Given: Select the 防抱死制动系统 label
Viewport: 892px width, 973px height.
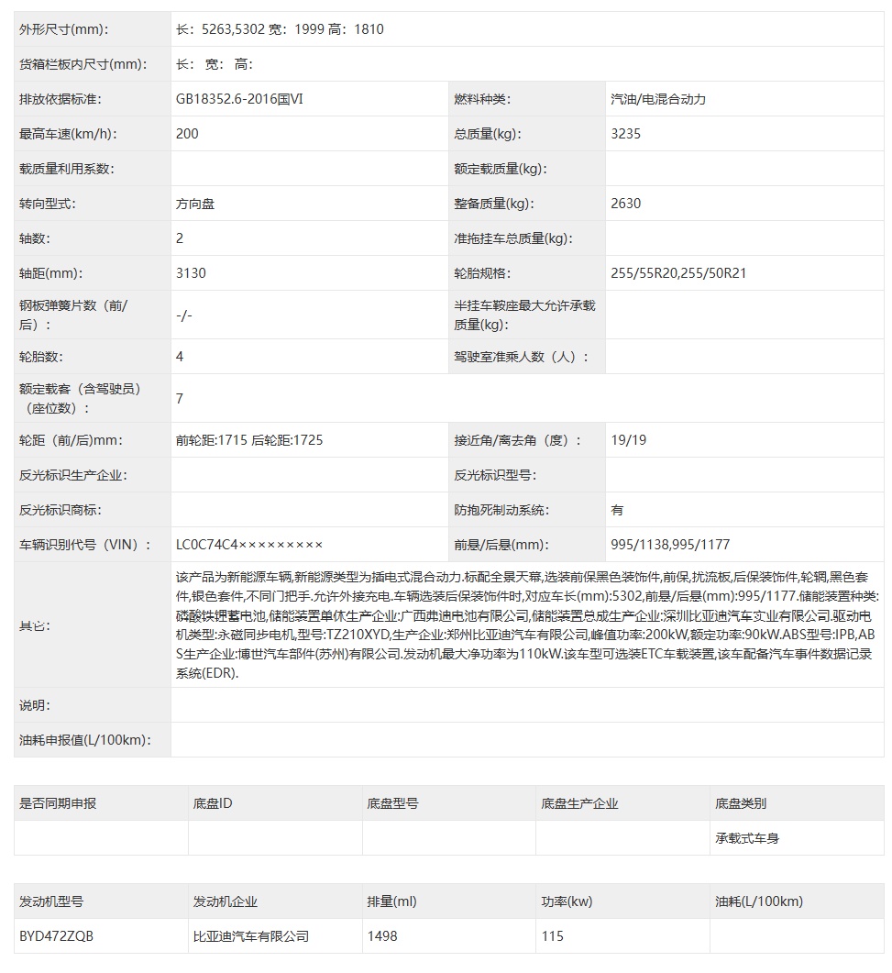Looking at the screenshot, I should tap(501, 510).
